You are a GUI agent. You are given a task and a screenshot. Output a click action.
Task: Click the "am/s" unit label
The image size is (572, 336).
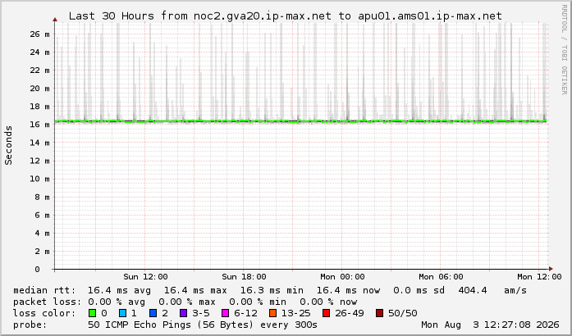515,290
